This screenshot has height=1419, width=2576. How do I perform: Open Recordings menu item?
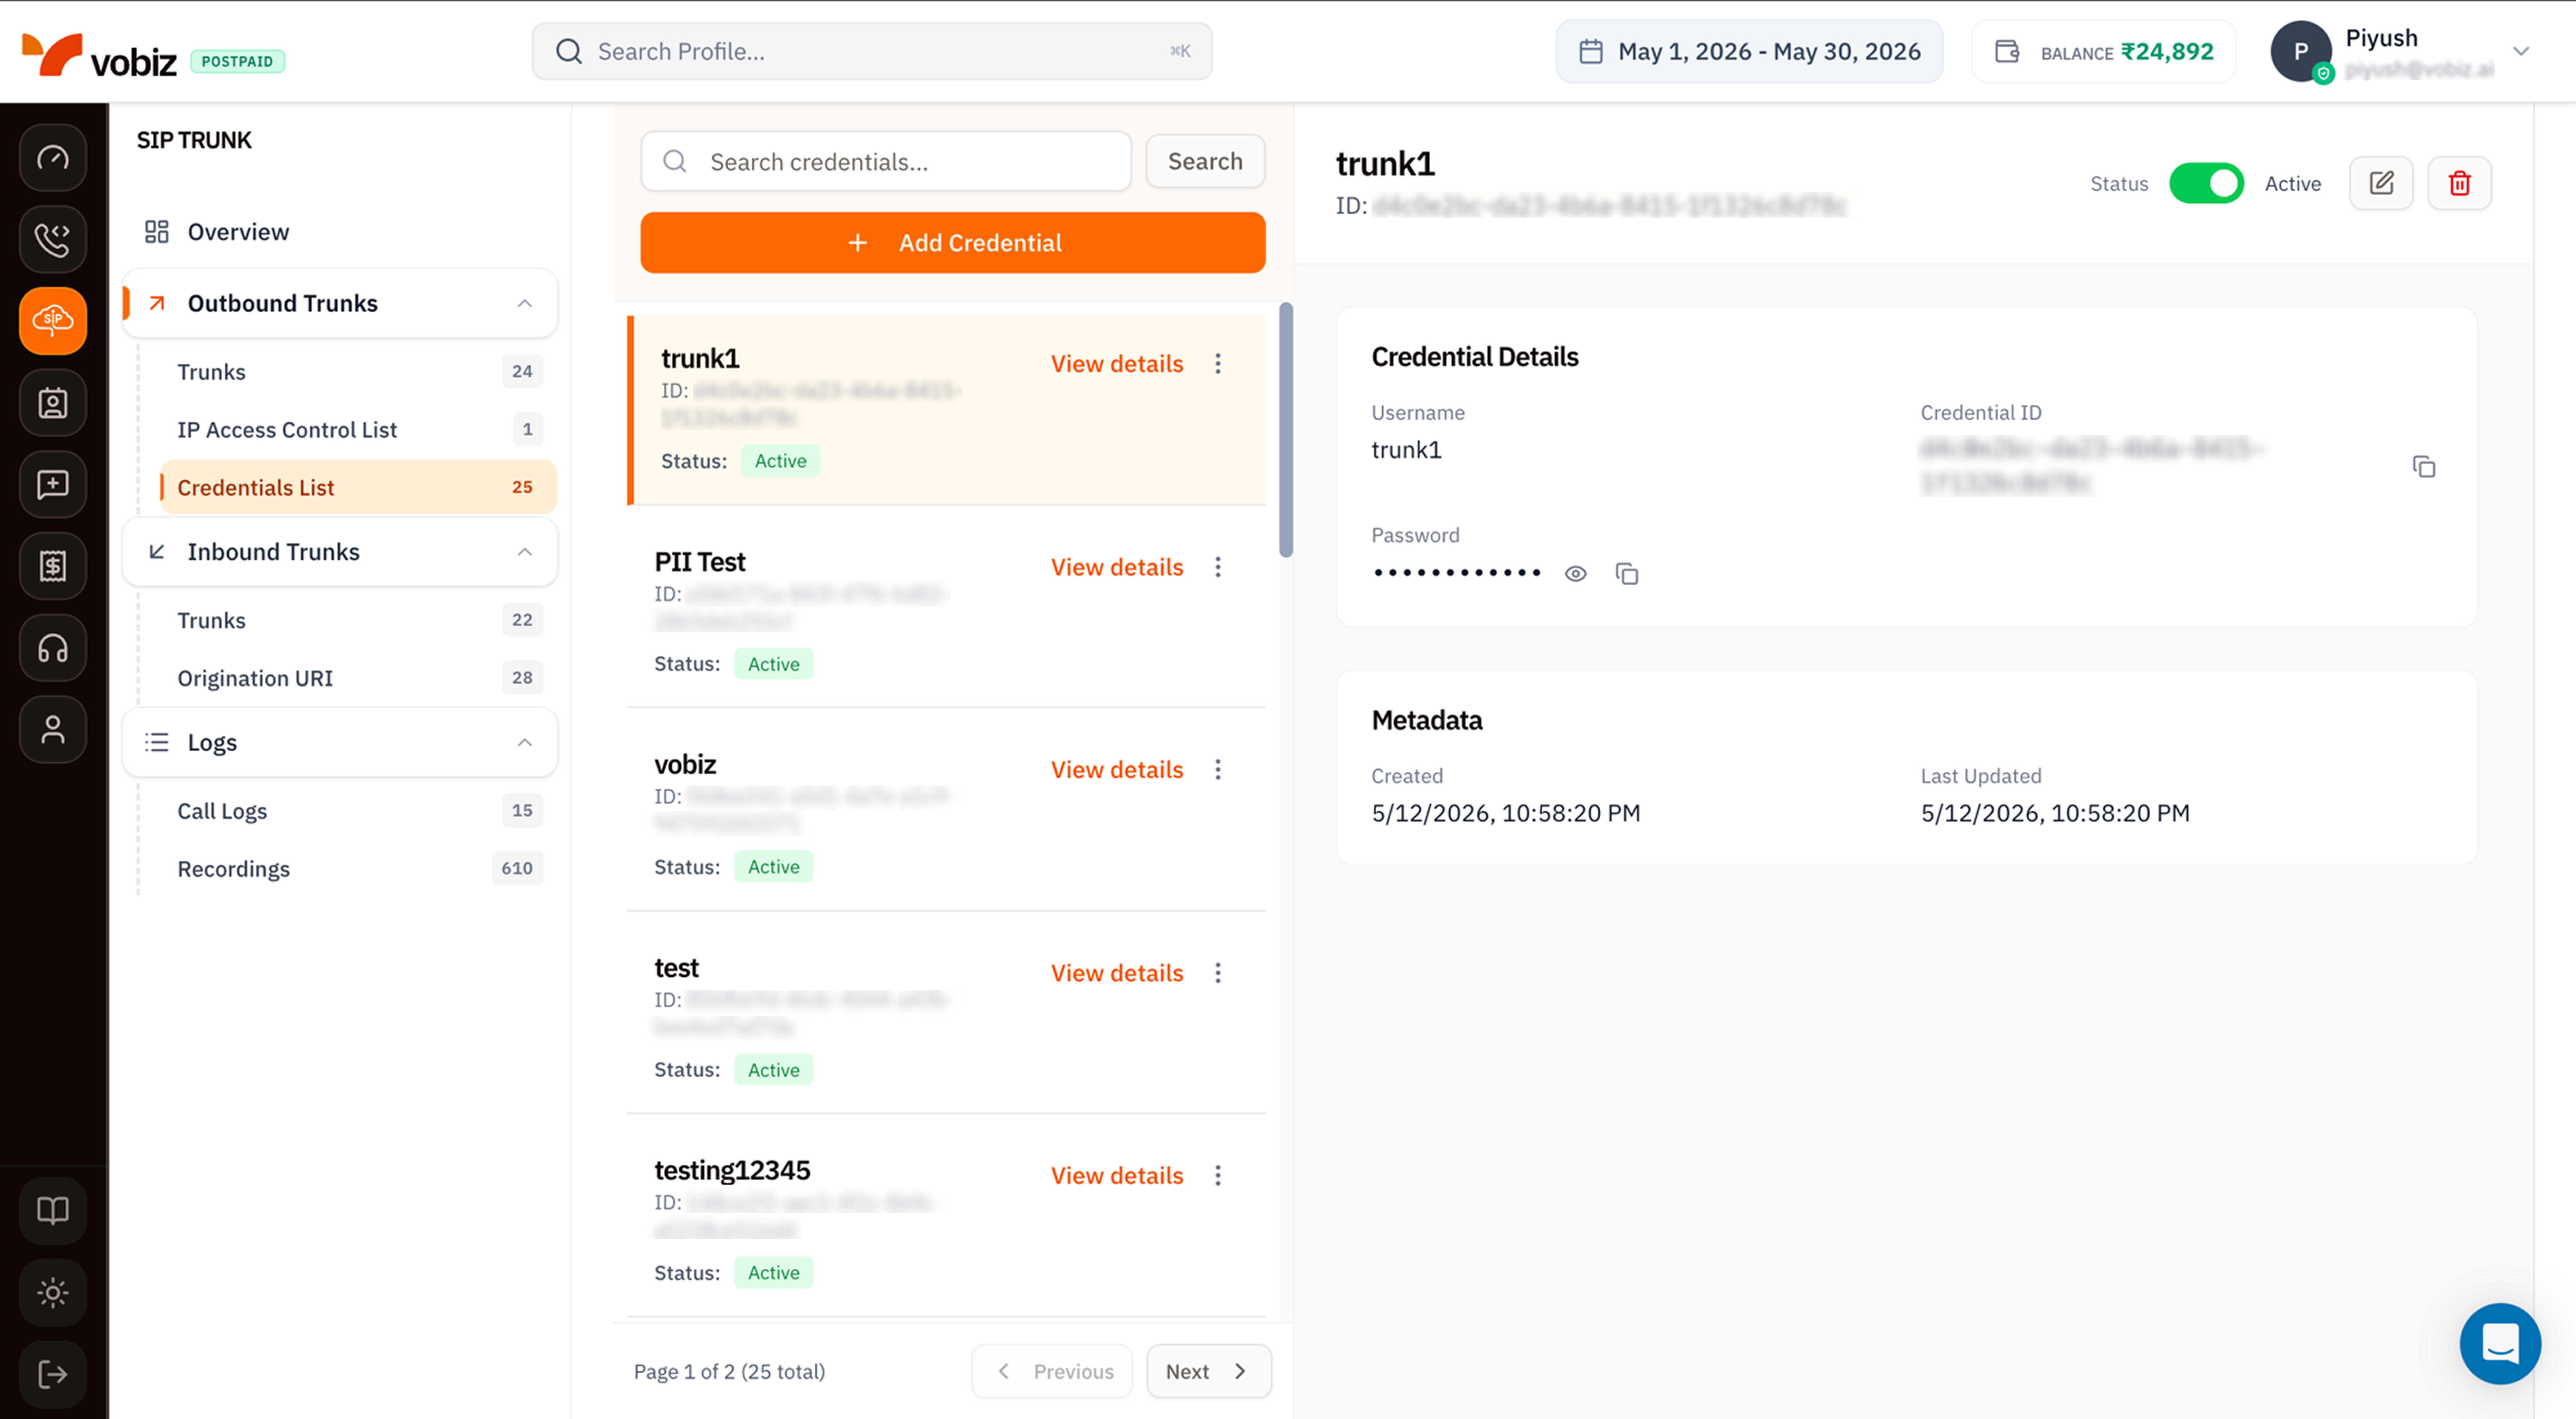click(360, 869)
